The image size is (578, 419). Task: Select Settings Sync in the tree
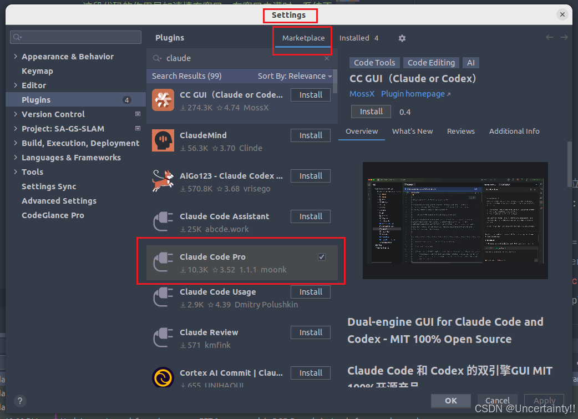pyautogui.click(x=49, y=186)
